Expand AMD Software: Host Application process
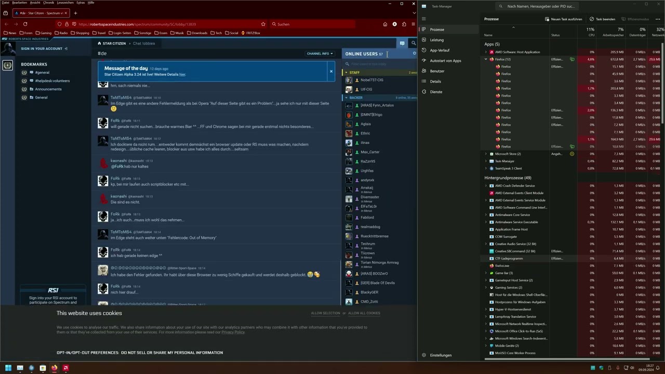Screen dimensions: 665x374 pyautogui.click(x=486, y=52)
